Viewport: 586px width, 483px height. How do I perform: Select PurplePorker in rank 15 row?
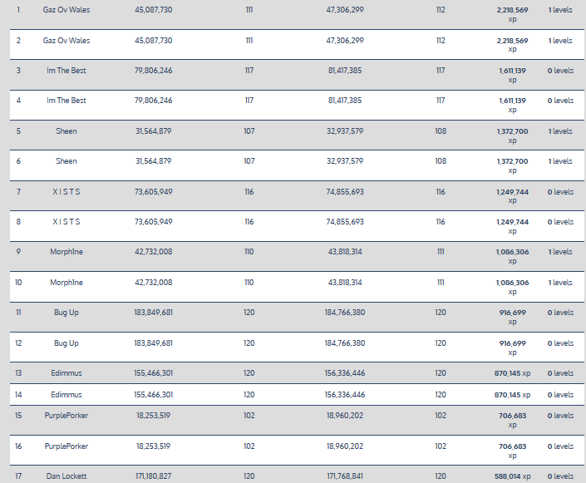pos(66,416)
